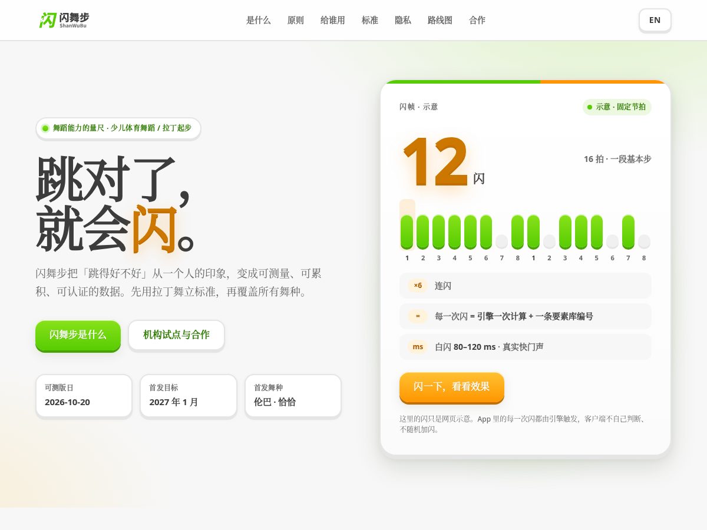Go to the 原则 section

click(295, 20)
